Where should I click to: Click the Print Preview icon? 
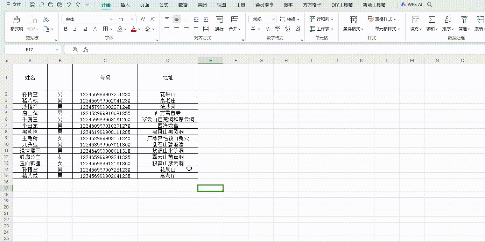point(60,5)
